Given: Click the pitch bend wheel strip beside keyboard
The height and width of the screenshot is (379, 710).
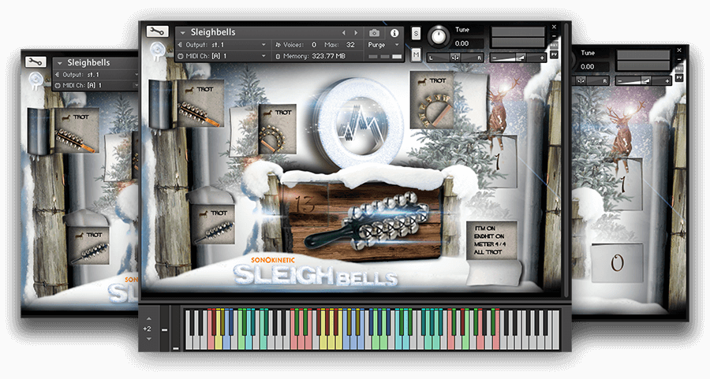Looking at the screenshot, I should point(164,328).
